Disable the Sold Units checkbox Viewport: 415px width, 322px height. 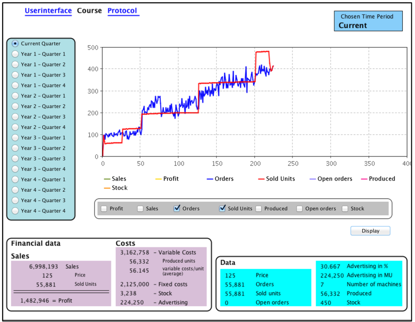point(222,209)
